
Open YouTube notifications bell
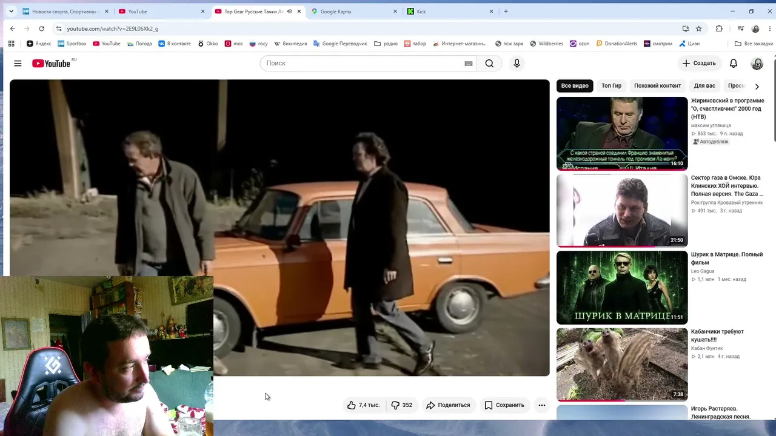click(734, 63)
